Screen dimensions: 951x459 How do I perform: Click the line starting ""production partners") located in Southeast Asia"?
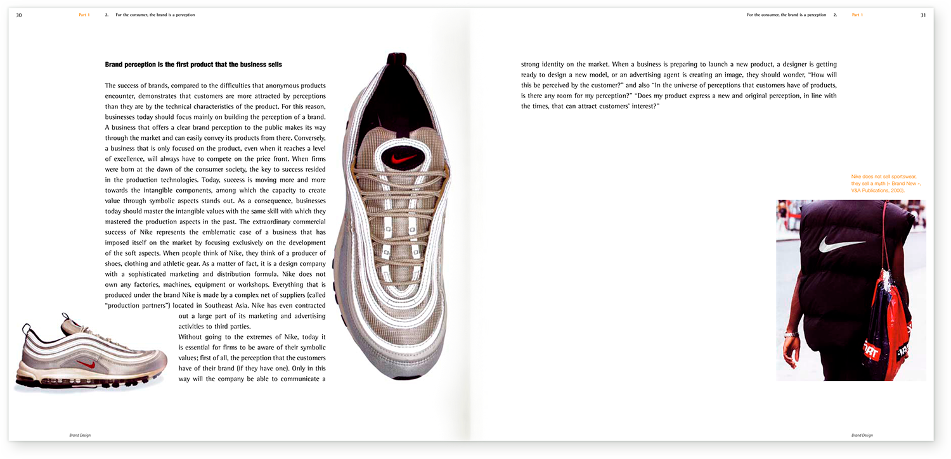(215, 306)
